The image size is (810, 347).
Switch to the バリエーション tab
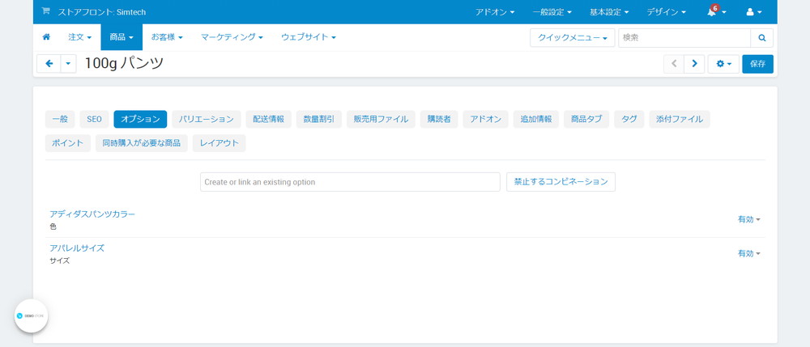click(x=206, y=119)
